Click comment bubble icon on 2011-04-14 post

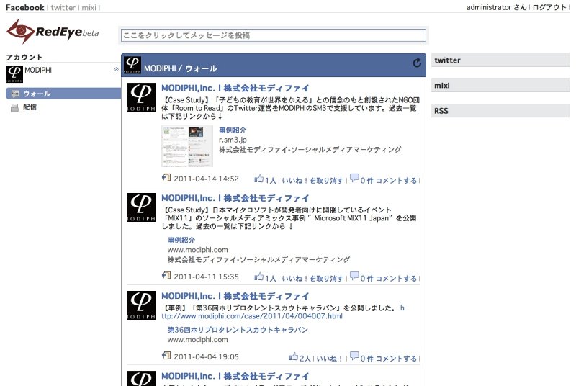pos(354,178)
